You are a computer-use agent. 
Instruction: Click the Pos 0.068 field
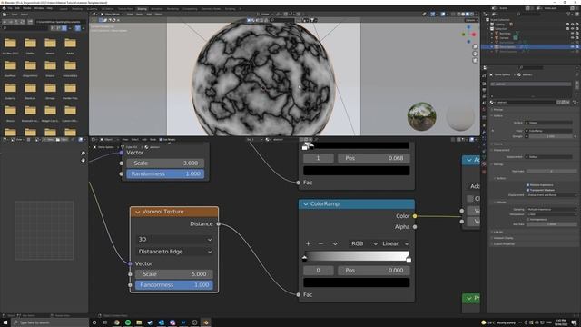pos(374,158)
